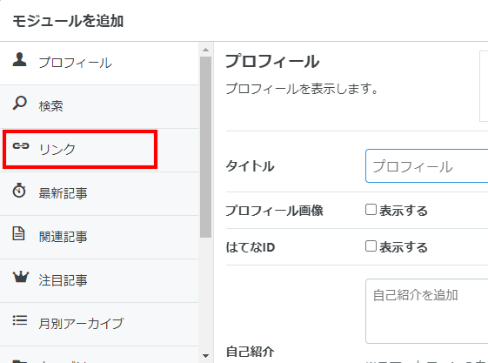This screenshot has height=363, width=488.
Task: Click the search magnifier icon
Action: (x=20, y=103)
